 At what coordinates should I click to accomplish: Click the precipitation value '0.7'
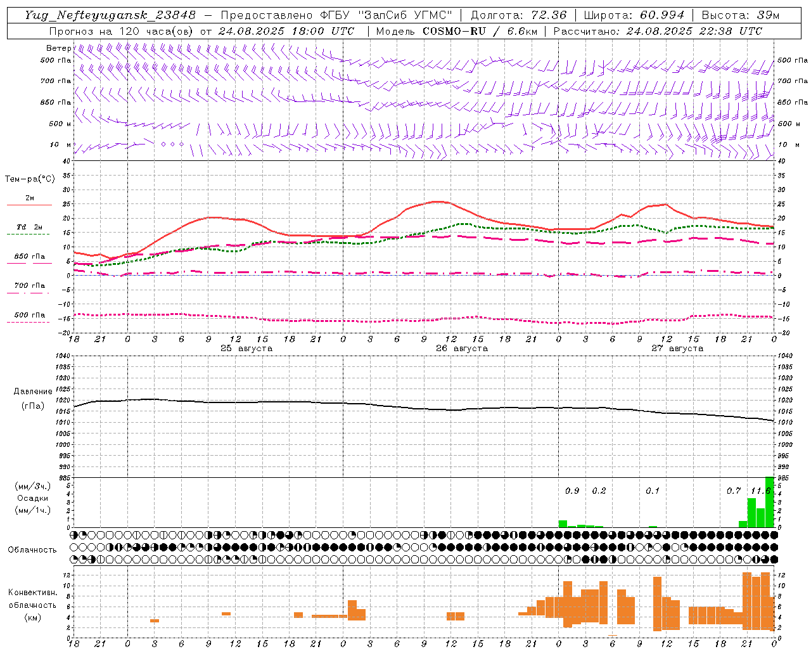coord(734,491)
